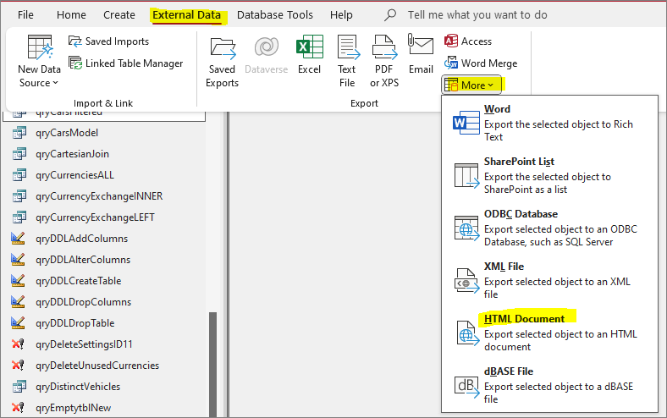Export to Text File

tap(348, 61)
